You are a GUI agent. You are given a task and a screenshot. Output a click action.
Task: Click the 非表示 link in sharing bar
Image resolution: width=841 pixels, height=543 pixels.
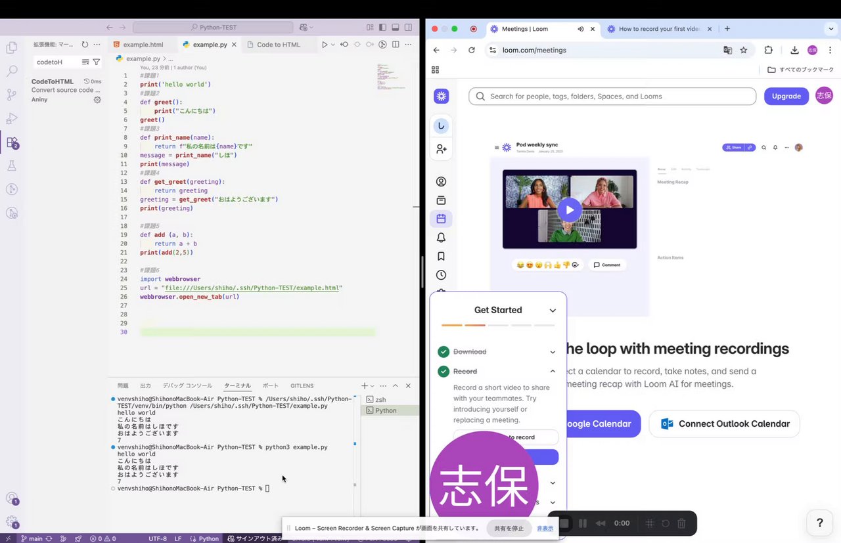545,528
